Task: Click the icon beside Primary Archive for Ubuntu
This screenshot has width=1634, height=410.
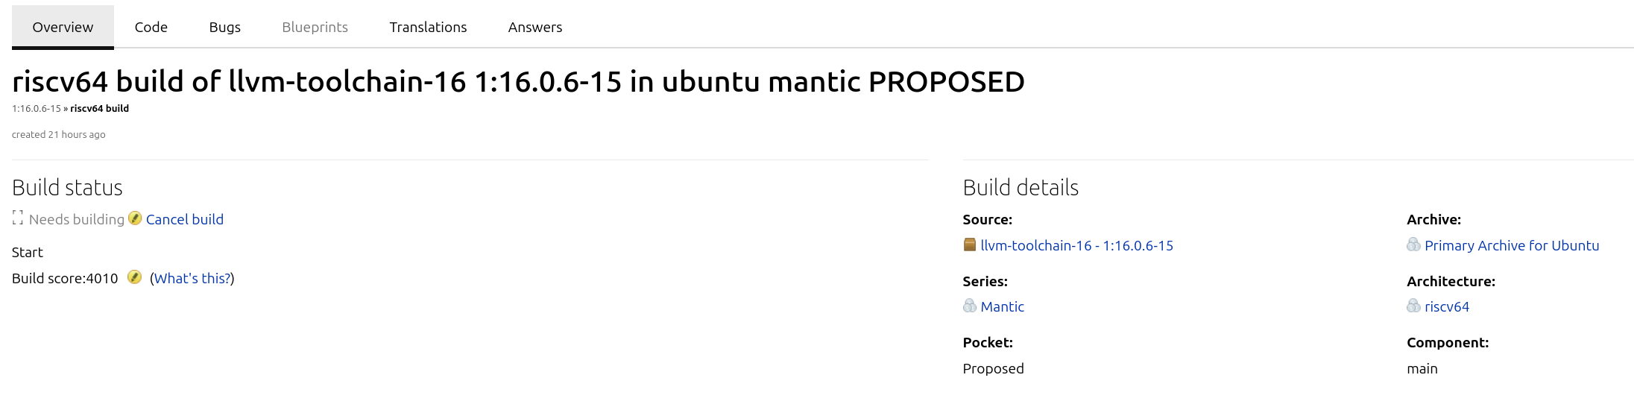Action: tap(1413, 245)
